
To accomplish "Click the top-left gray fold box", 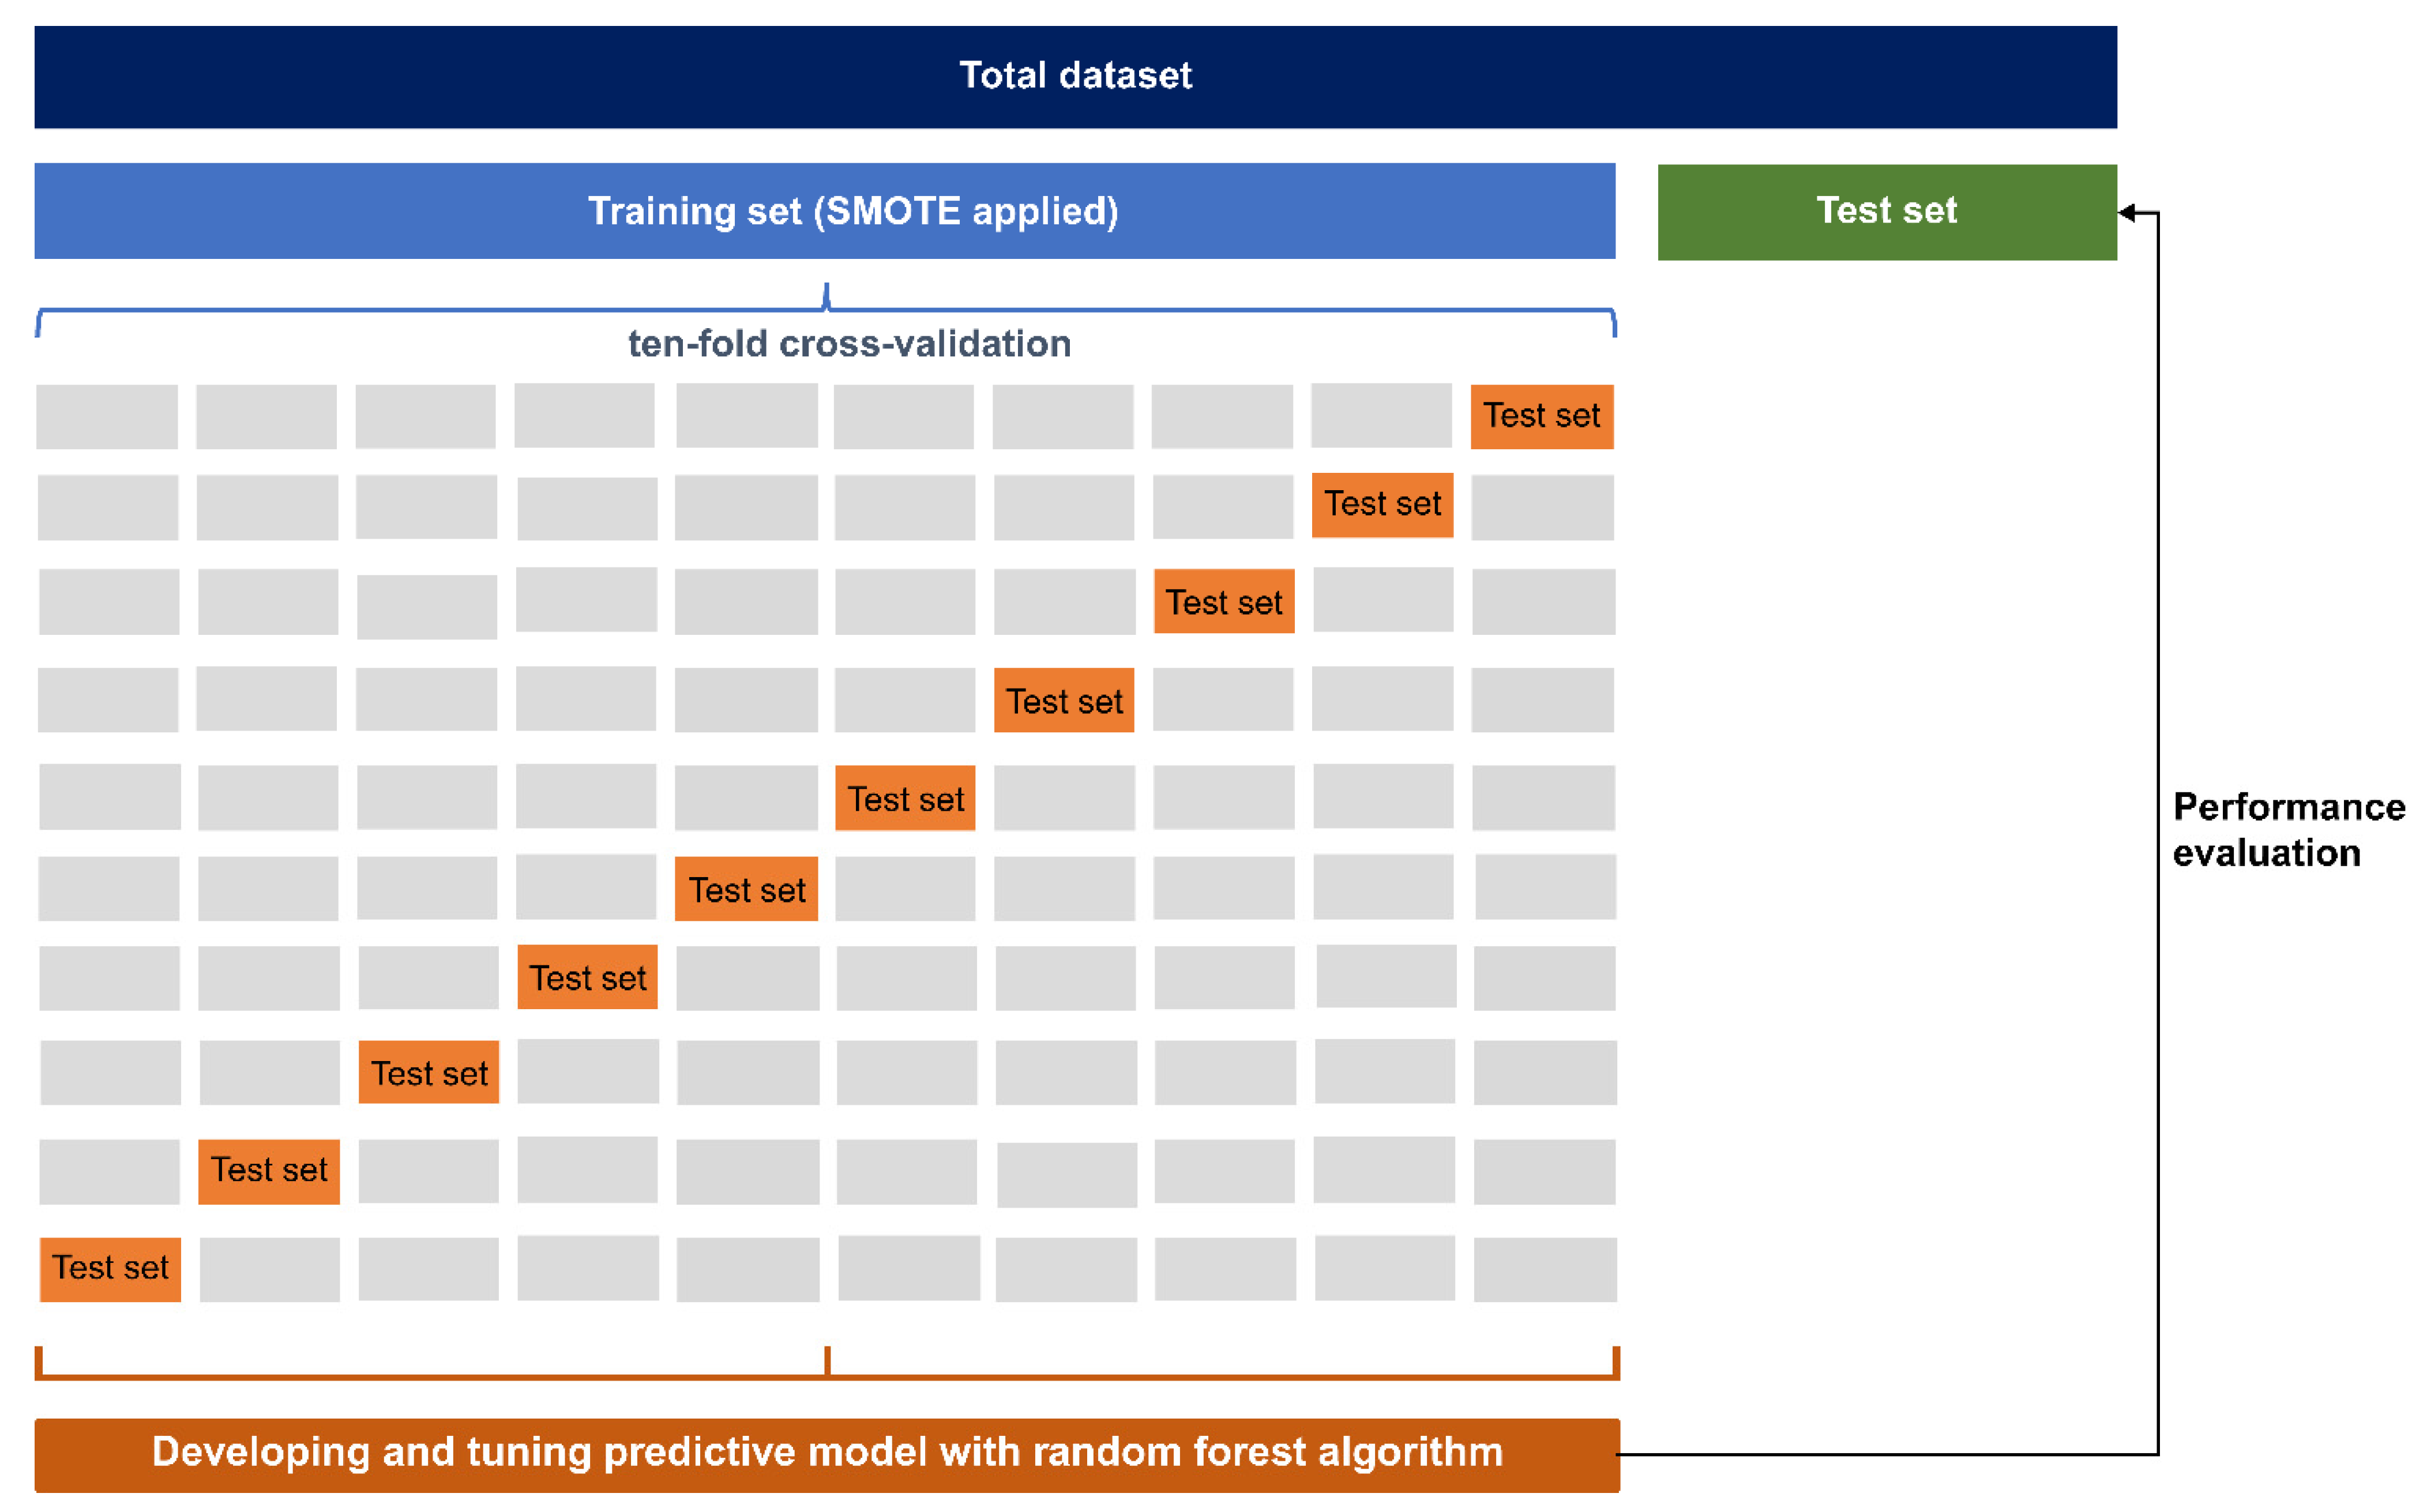I will [107, 417].
